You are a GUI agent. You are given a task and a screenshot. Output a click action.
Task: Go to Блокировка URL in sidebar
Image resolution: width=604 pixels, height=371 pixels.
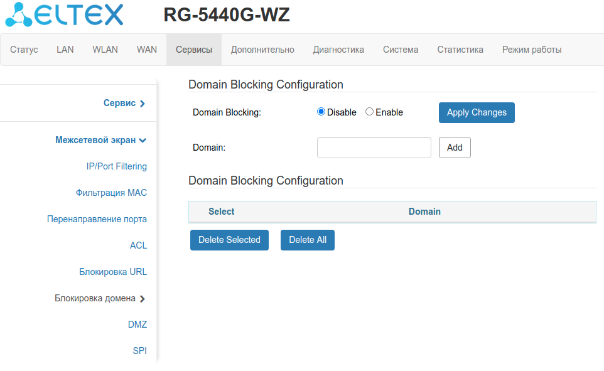113,272
